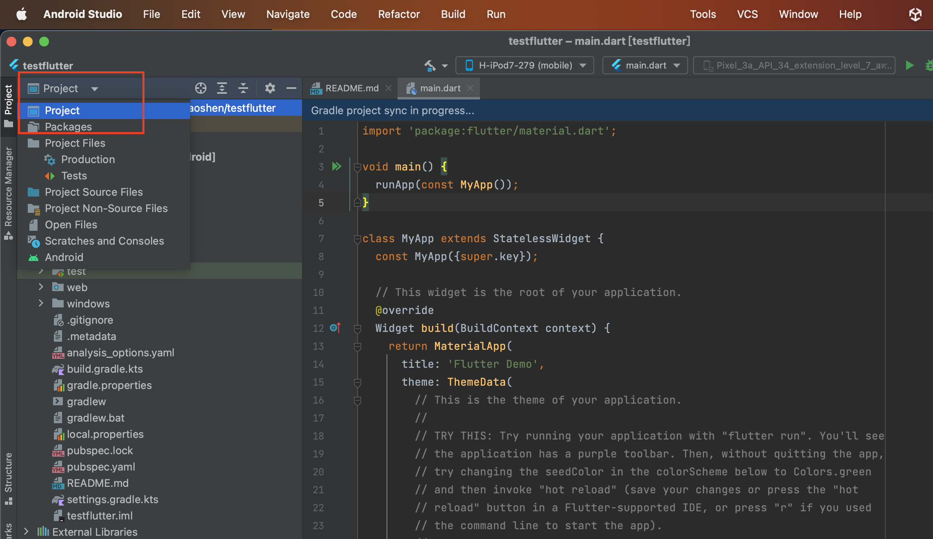
Task: Open the Resource Manager side tab
Action: (x=8, y=193)
